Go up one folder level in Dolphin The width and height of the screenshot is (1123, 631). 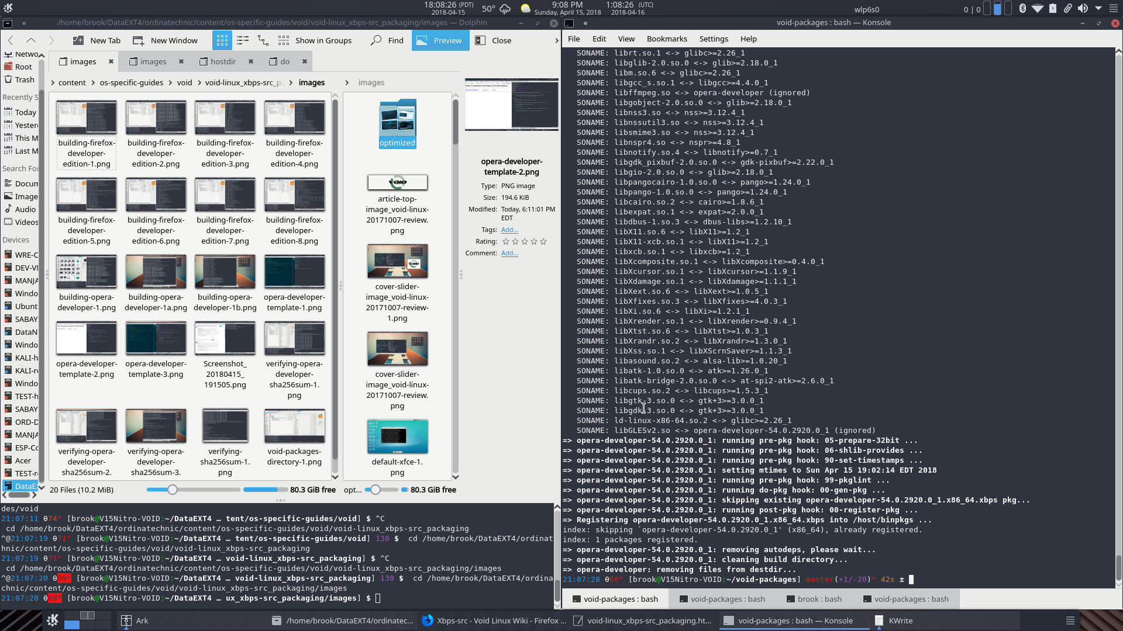31,40
